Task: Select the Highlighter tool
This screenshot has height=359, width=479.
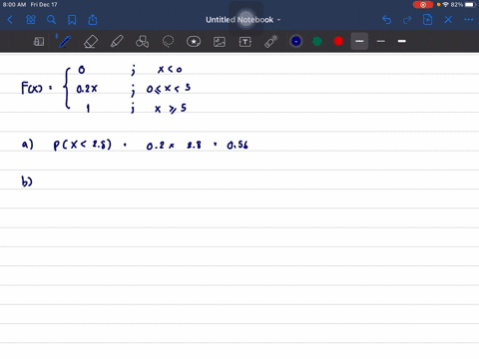Action: point(117,42)
